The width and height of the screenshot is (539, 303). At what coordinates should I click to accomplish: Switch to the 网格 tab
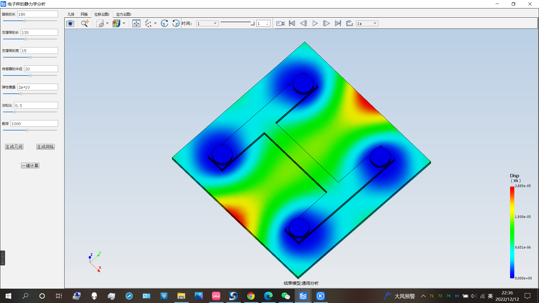(x=84, y=14)
